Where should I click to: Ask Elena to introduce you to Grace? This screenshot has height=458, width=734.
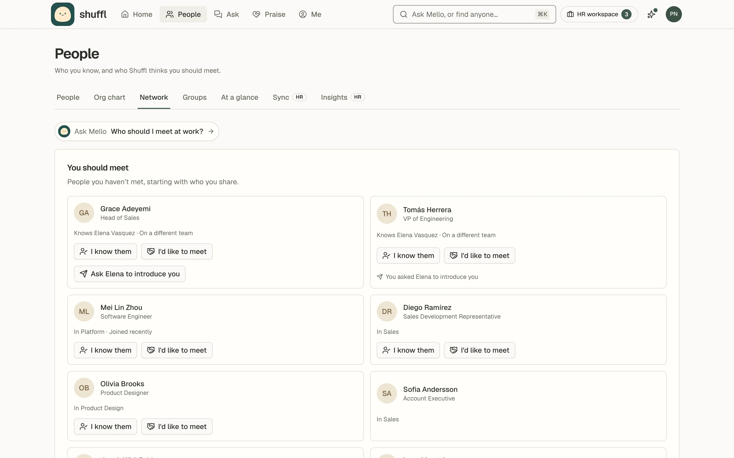pyautogui.click(x=129, y=274)
